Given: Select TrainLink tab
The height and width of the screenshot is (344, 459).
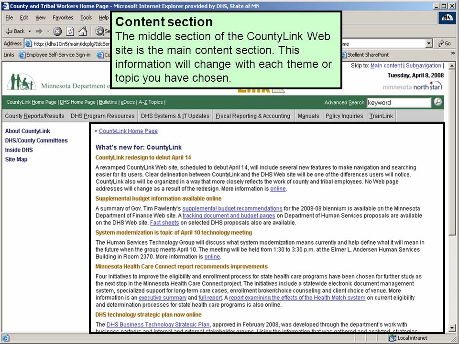Looking at the screenshot, I should [x=381, y=116].
